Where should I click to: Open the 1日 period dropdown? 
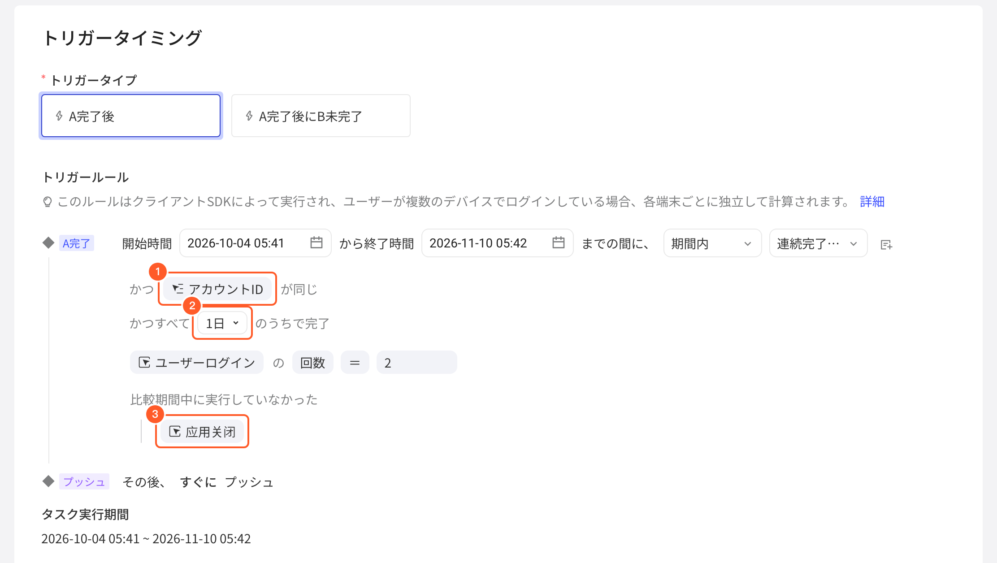click(222, 323)
